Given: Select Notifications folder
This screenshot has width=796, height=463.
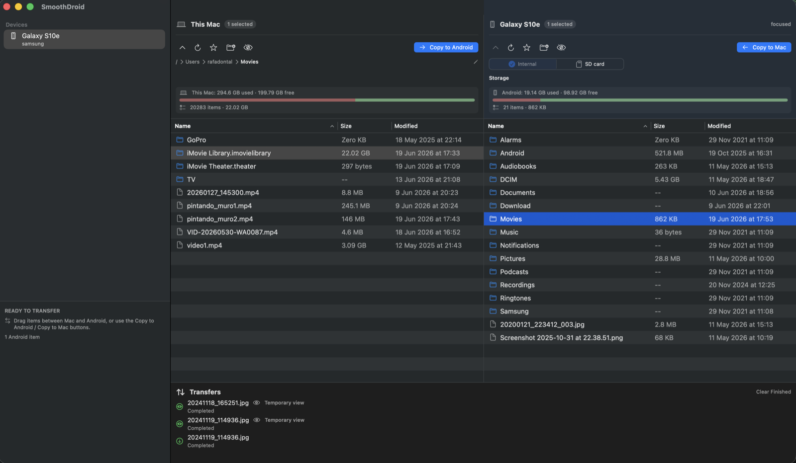Looking at the screenshot, I should point(640,245).
